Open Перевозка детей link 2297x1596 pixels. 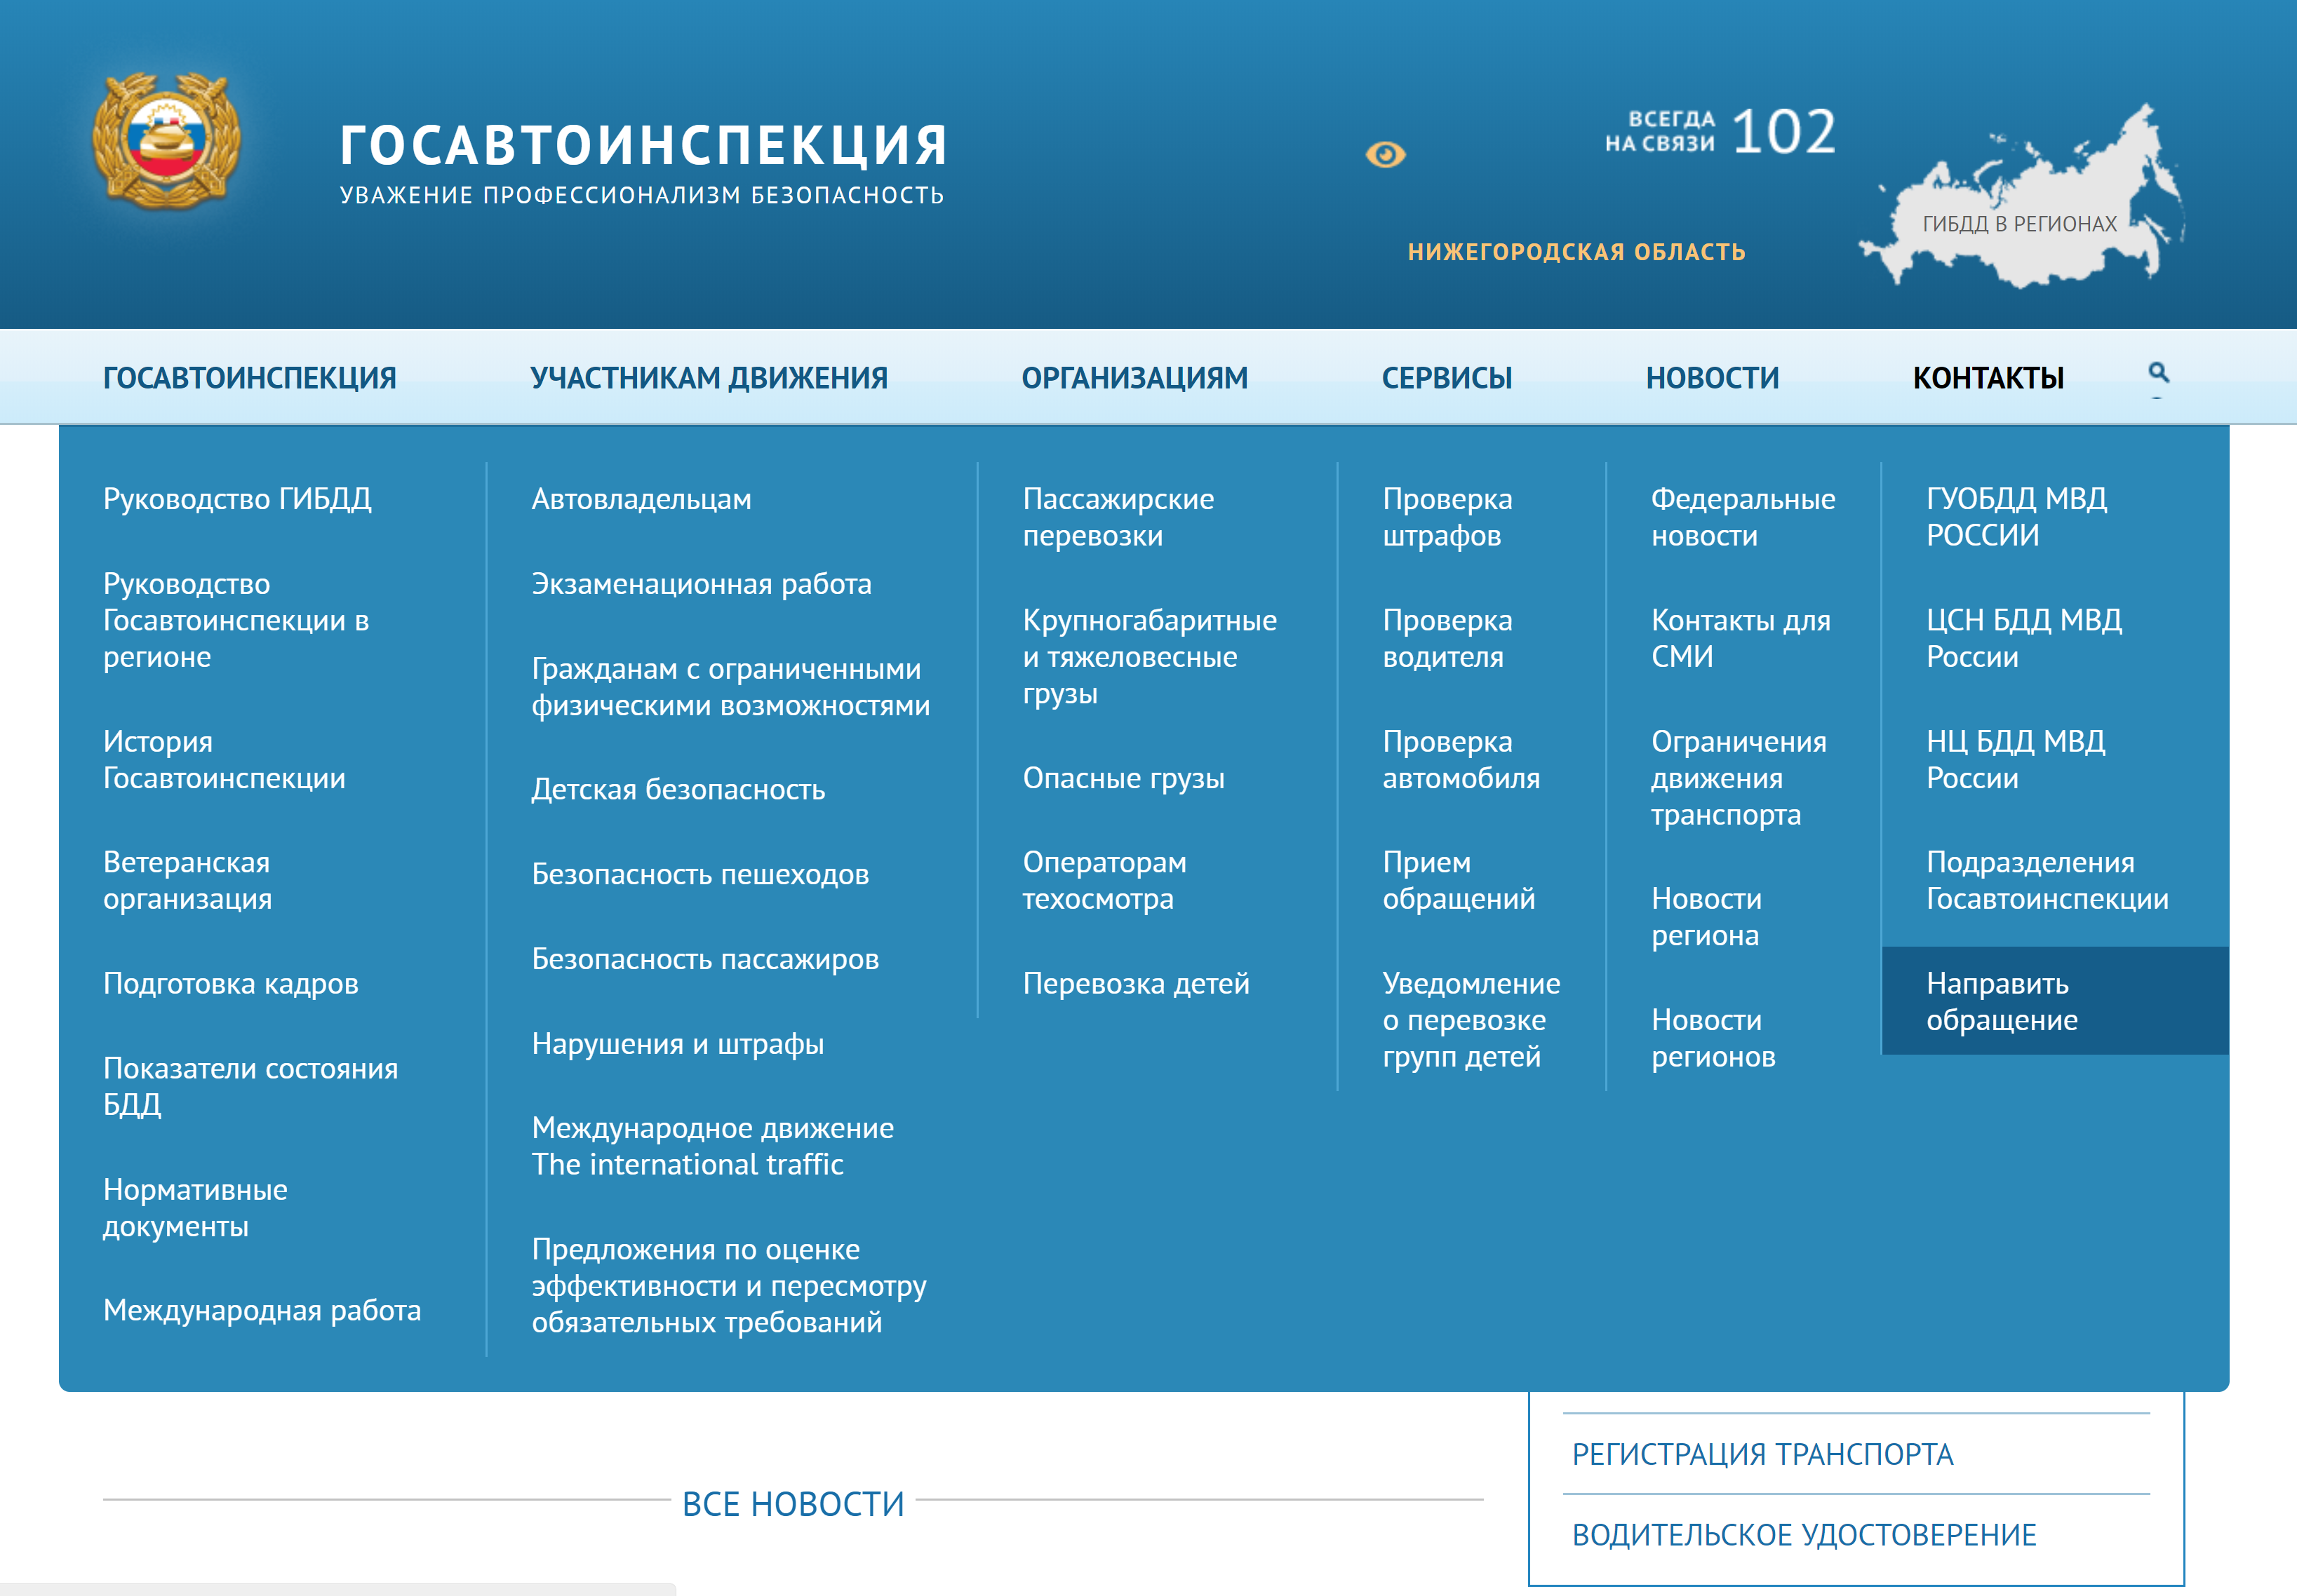pos(1137,984)
